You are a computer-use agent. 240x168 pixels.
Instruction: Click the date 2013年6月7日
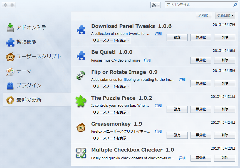pyautogui.click(x=224, y=25)
